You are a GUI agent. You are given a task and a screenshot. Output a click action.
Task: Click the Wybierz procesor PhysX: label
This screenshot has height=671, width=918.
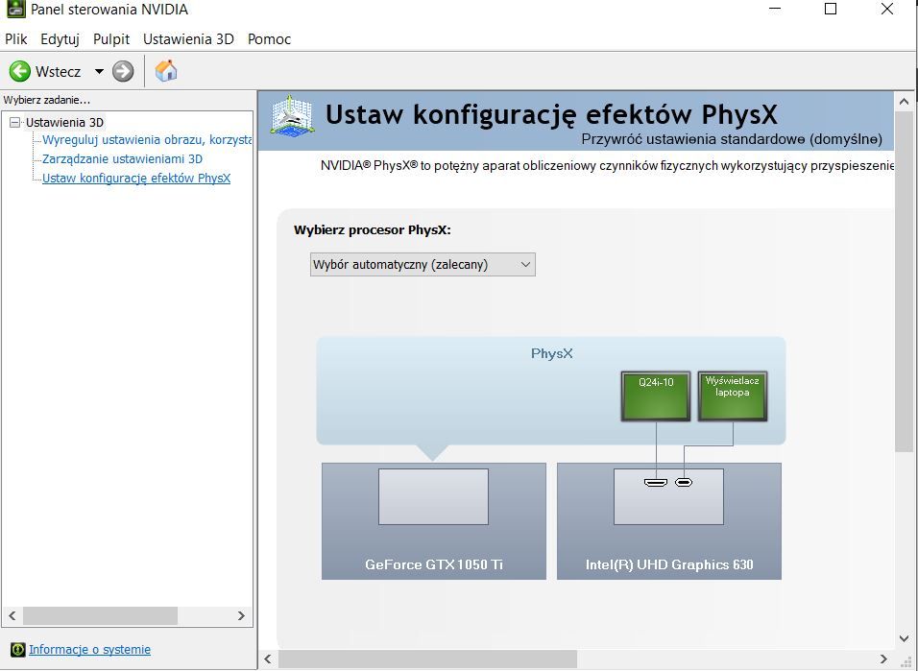click(x=373, y=230)
